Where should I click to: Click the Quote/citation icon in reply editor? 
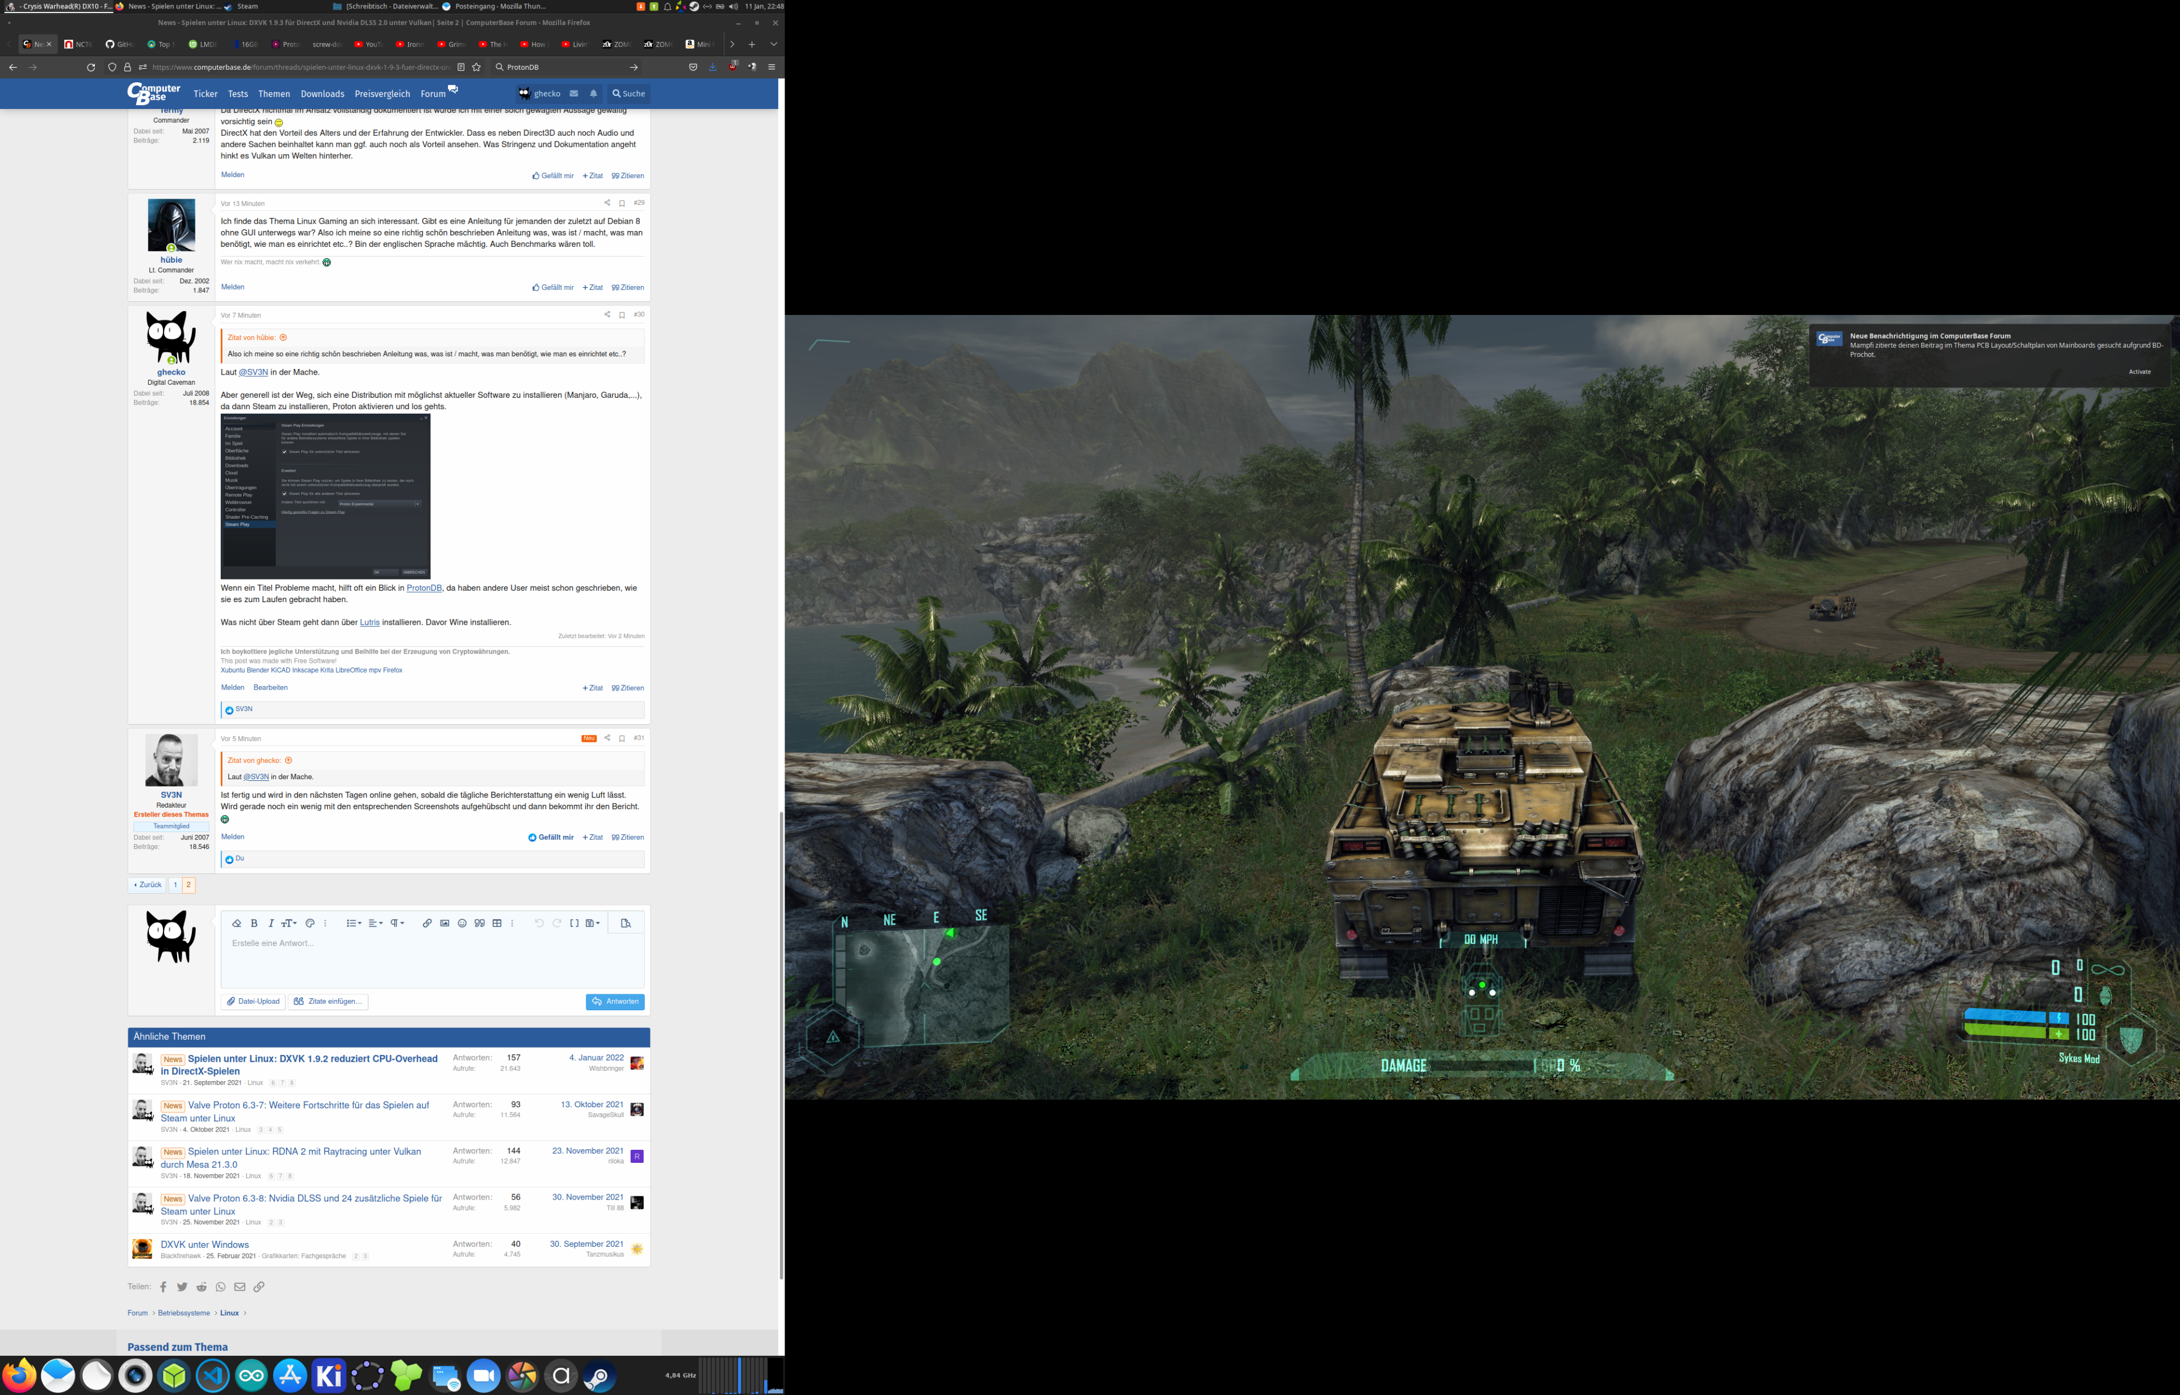[478, 923]
